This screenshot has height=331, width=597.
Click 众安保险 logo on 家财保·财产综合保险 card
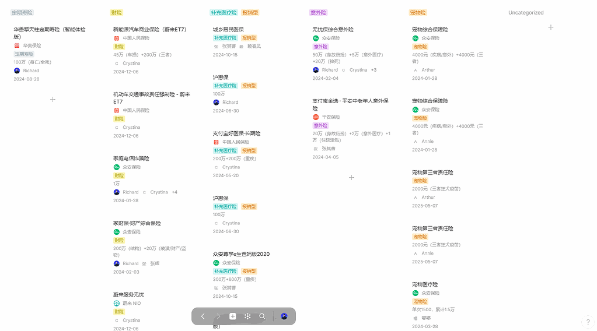[117, 232]
